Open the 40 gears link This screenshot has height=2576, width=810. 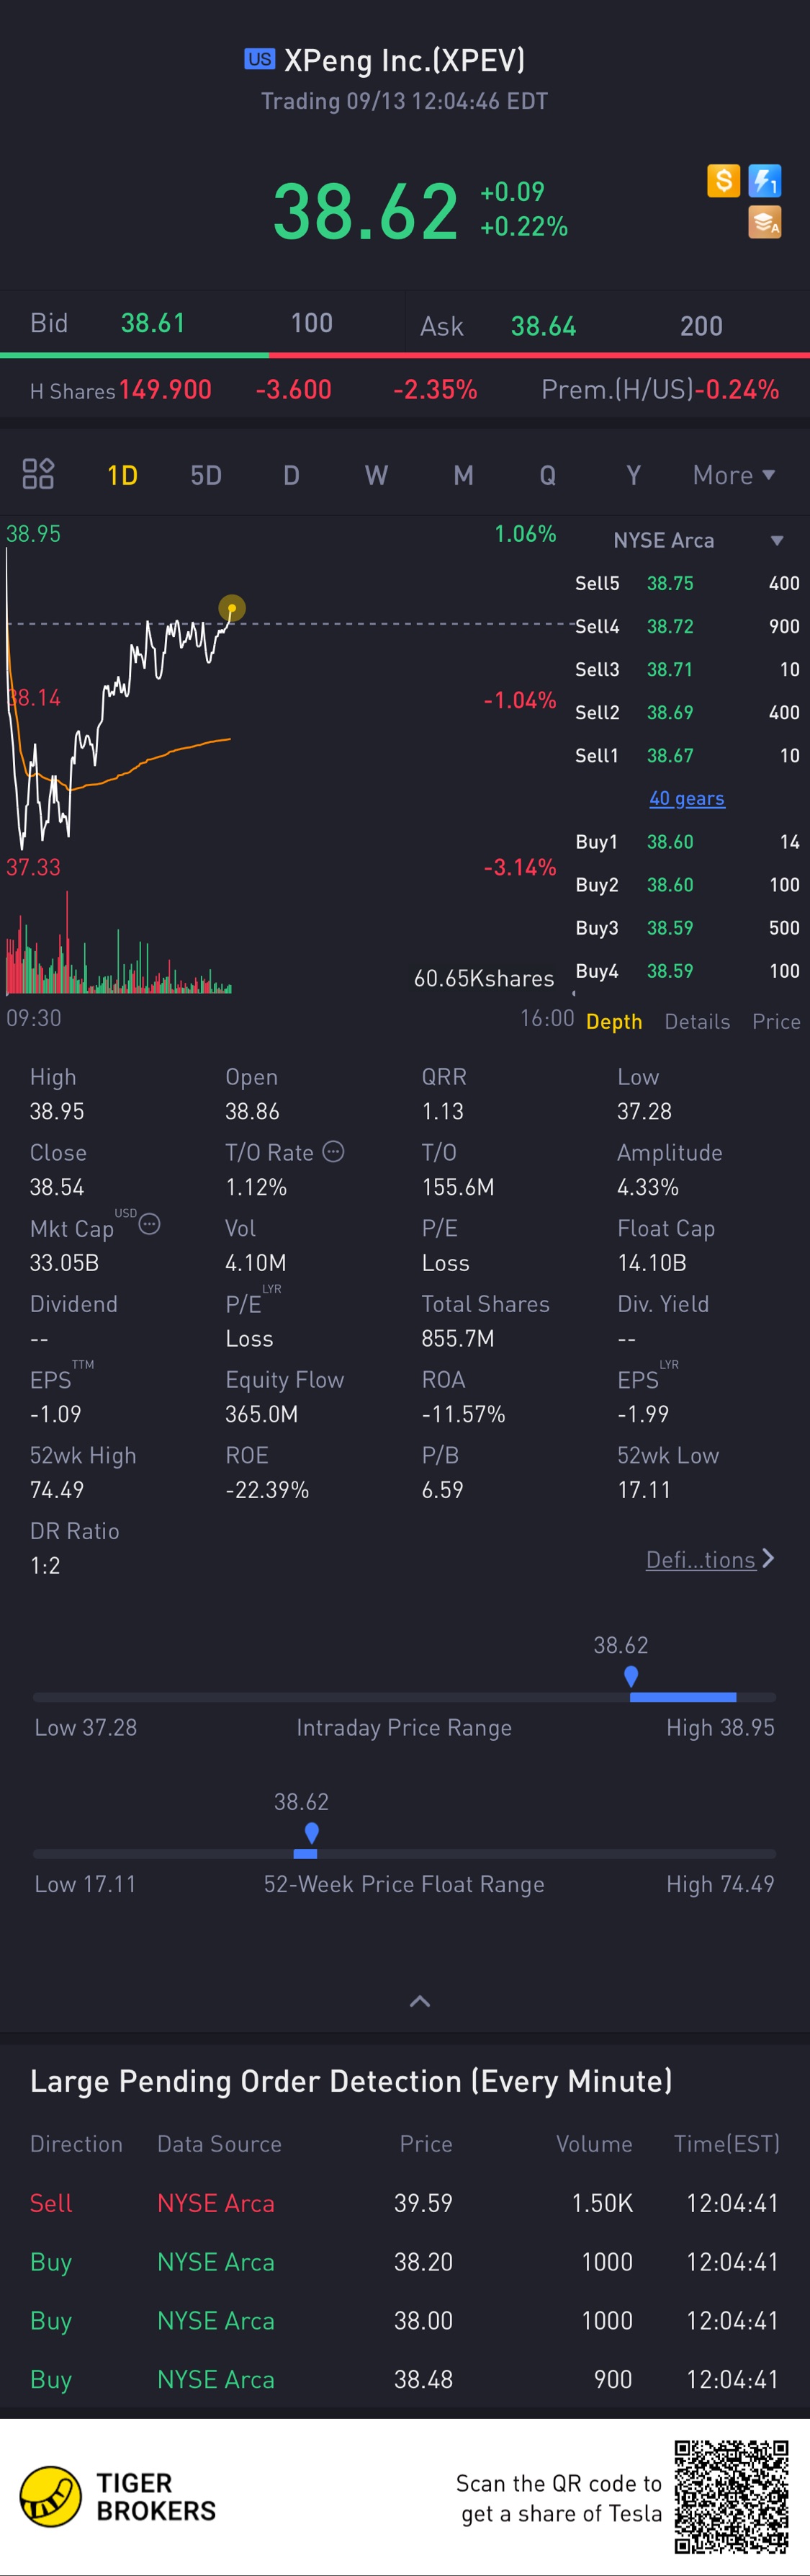click(x=687, y=798)
